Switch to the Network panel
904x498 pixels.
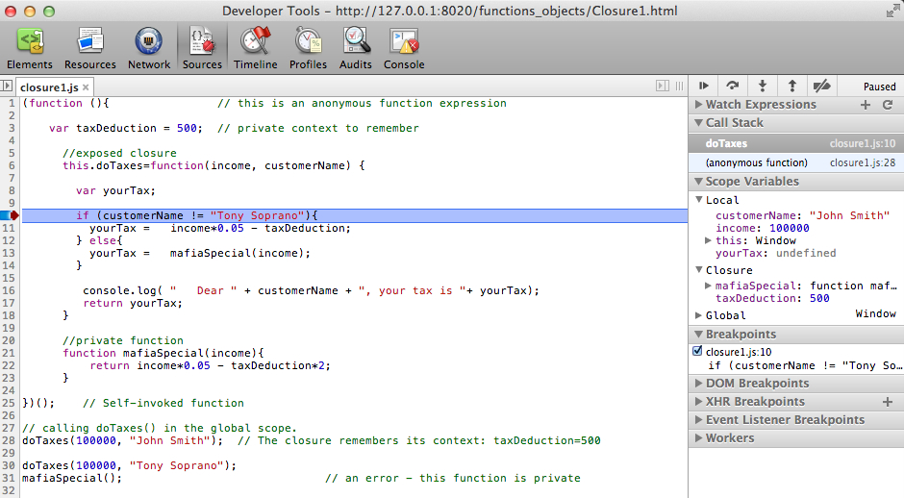point(149,49)
